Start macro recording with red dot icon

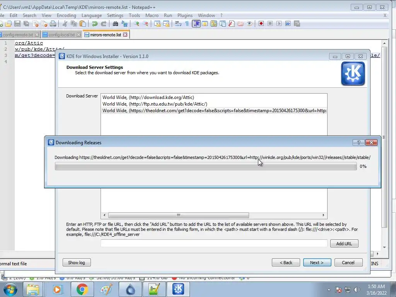(261, 24)
